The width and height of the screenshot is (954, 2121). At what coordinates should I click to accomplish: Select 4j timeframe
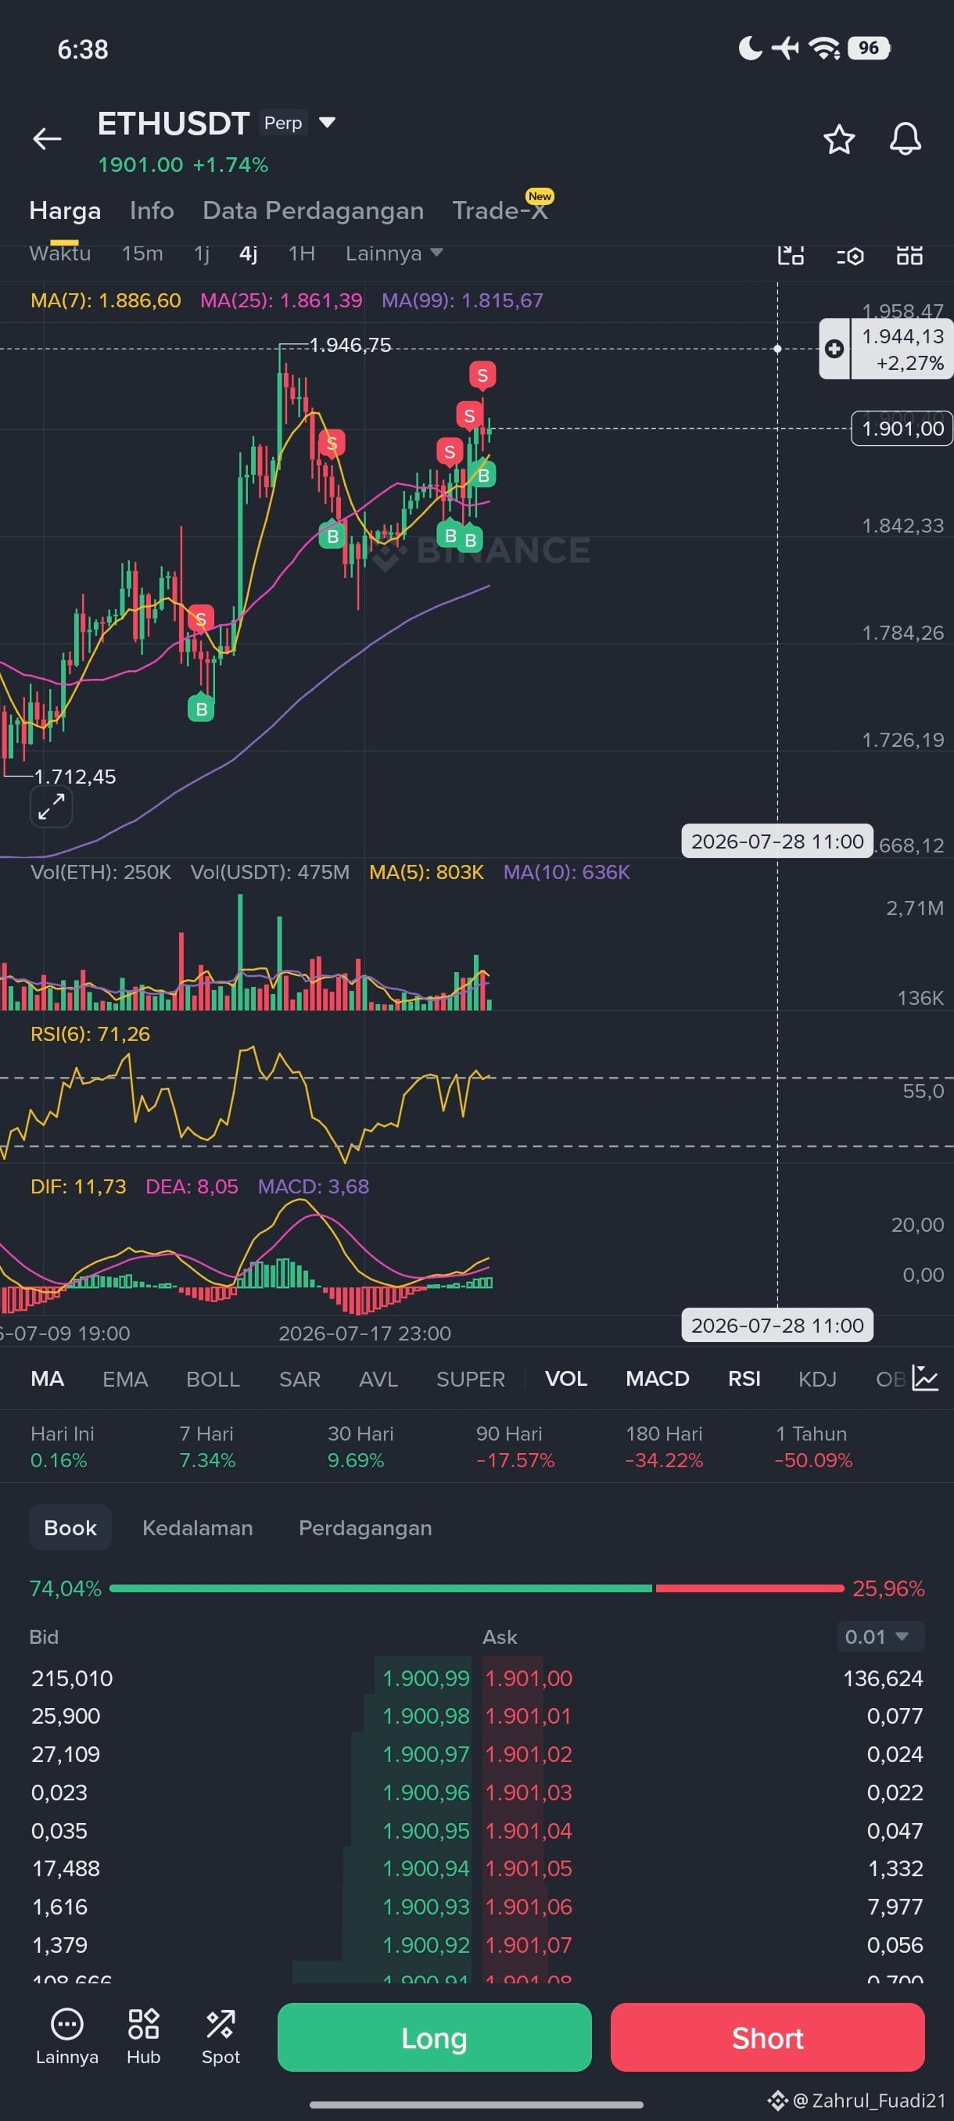(x=249, y=253)
